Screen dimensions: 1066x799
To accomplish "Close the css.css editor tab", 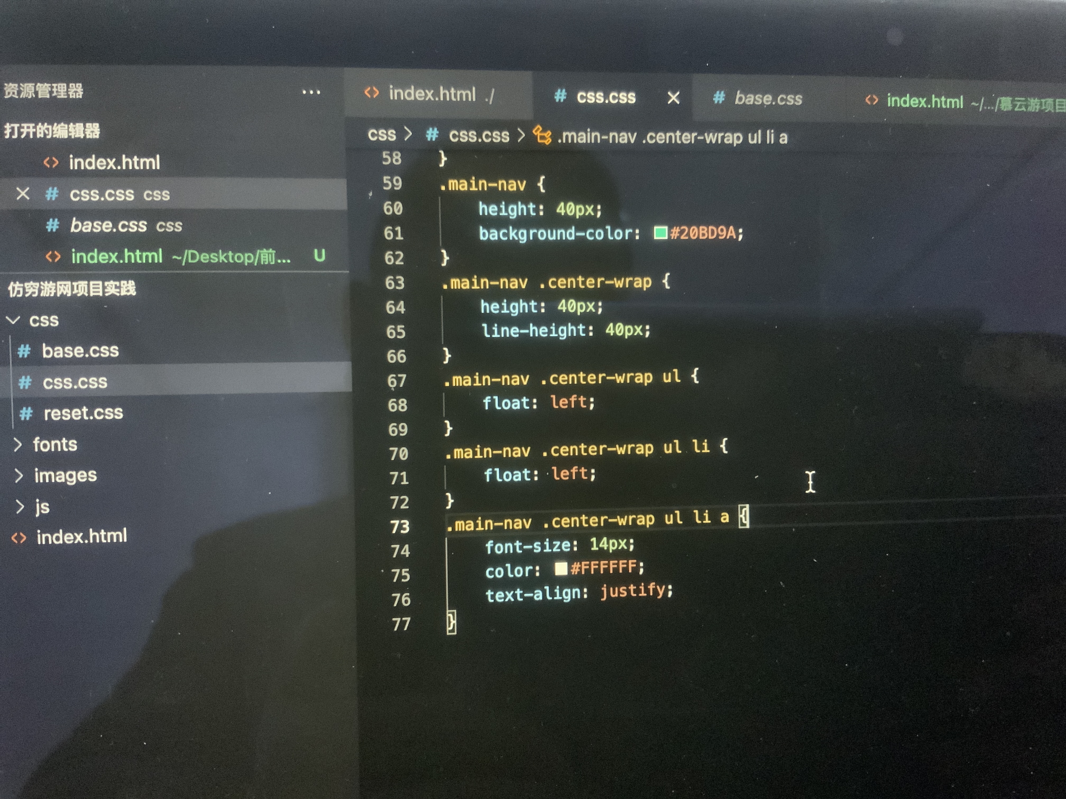I will [673, 98].
